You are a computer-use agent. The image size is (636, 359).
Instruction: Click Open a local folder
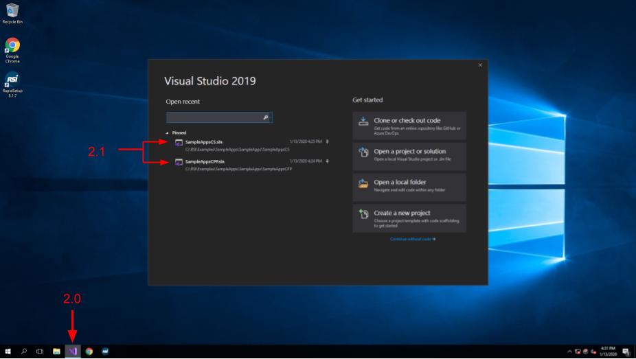409,187
